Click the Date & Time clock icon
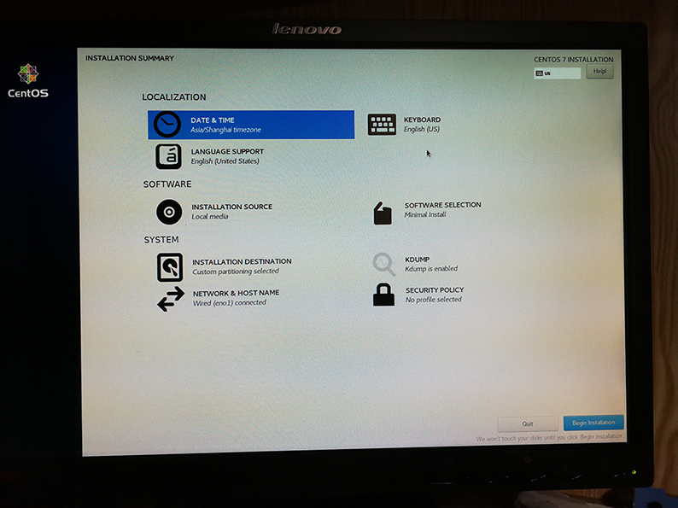Image resolution: width=678 pixels, height=508 pixels. 167,125
